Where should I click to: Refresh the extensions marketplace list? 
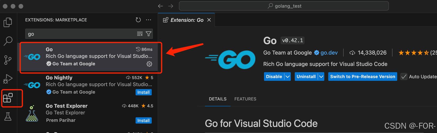pyautogui.click(x=138, y=20)
